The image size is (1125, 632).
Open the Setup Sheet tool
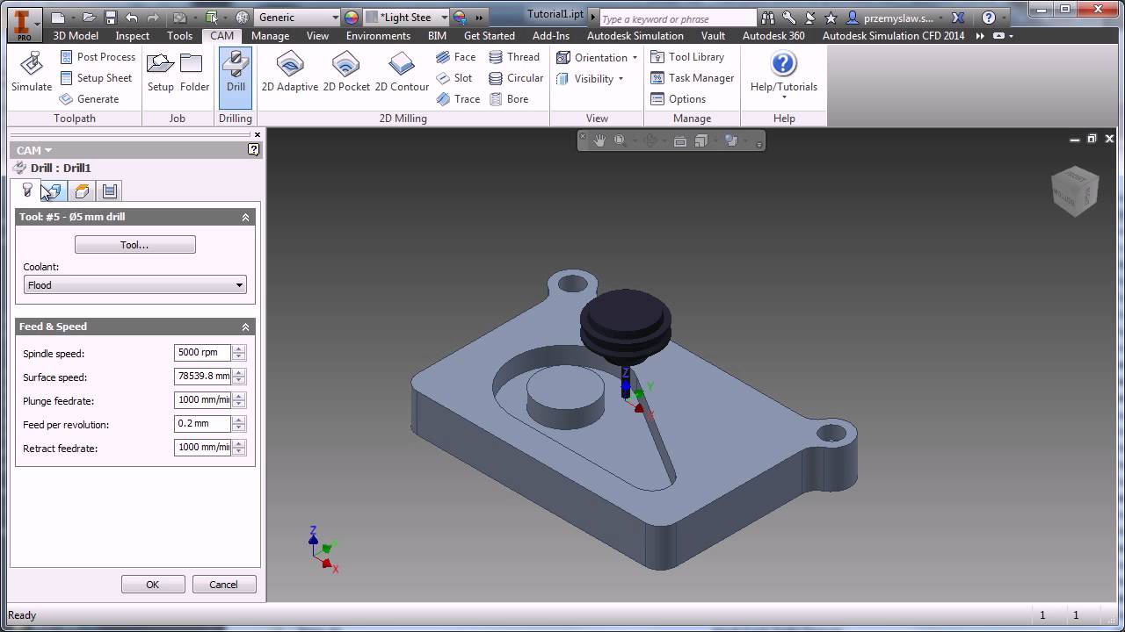tap(96, 77)
